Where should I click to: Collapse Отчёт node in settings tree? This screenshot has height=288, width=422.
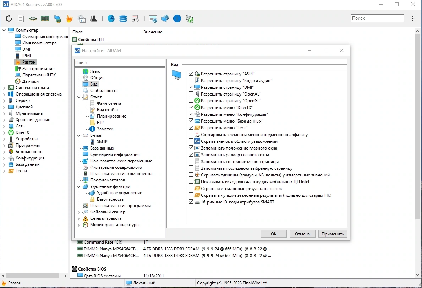tap(78, 97)
